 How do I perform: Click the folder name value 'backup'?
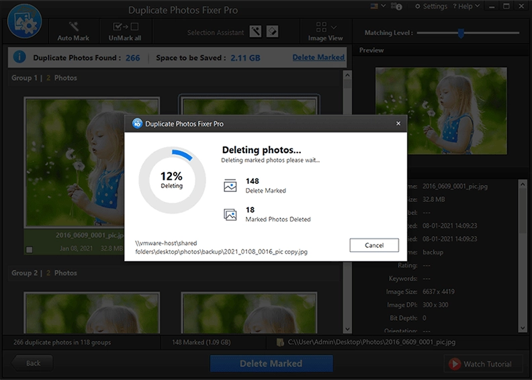tap(433, 252)
